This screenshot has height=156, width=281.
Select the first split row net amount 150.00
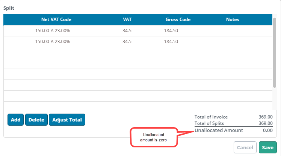(x=42, y=31)
